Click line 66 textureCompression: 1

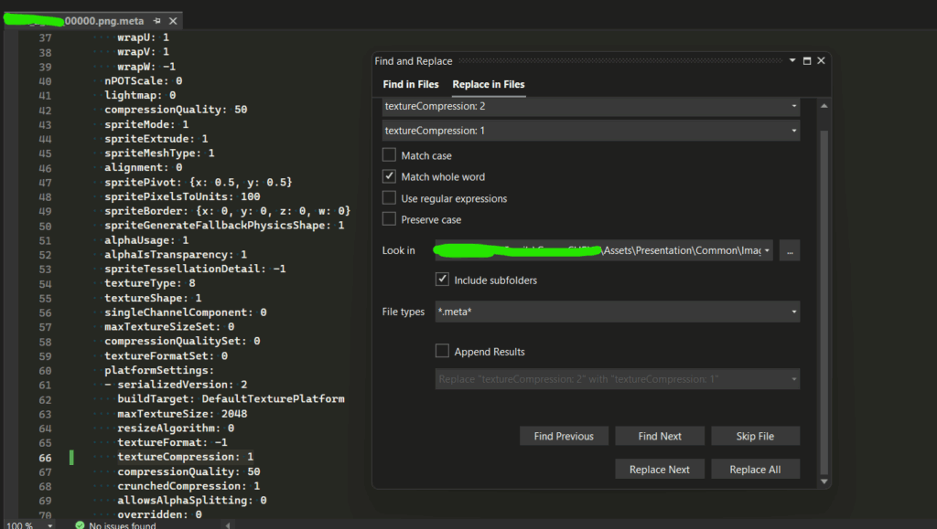[185, 457]
